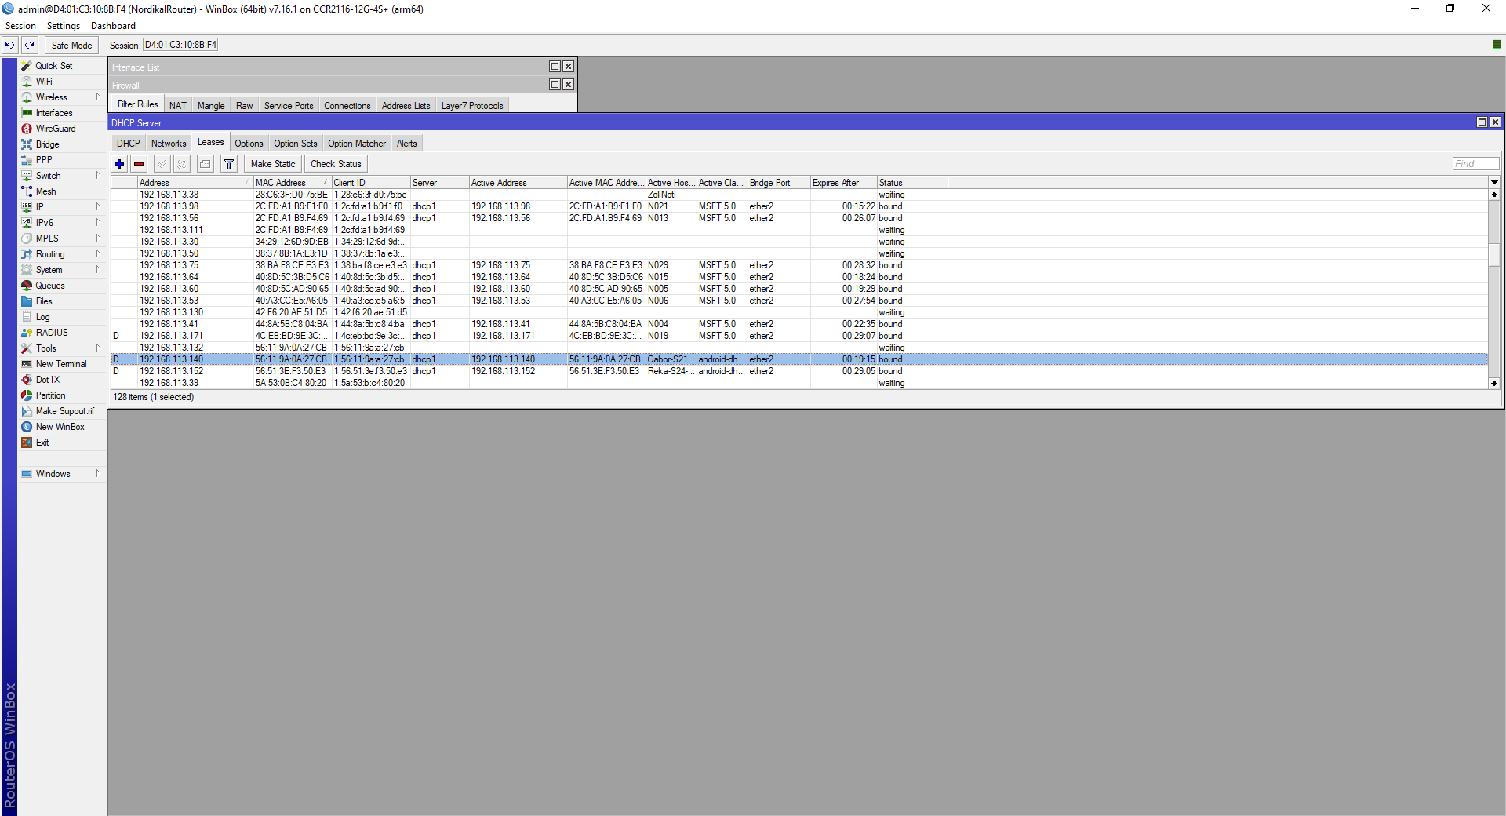This screenshot has height=816, width=1506.
Task: Switch to the Networks tab in DHCP Server
Action: [x=169, y=143]
